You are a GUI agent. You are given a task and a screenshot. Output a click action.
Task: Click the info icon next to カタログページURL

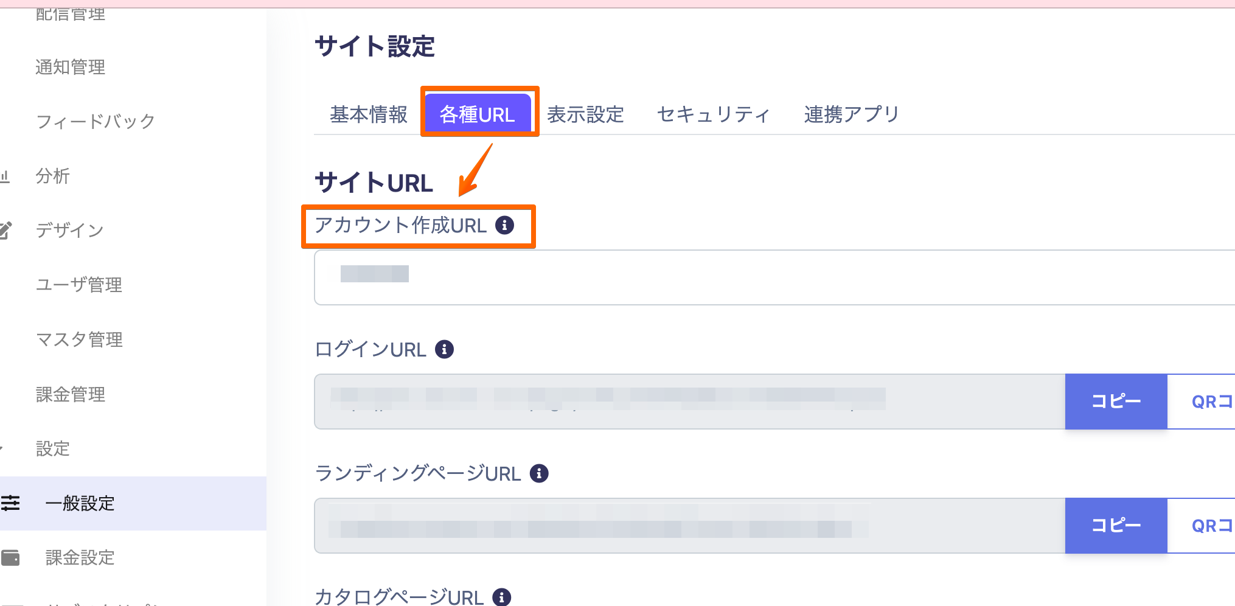click(501, 597)
